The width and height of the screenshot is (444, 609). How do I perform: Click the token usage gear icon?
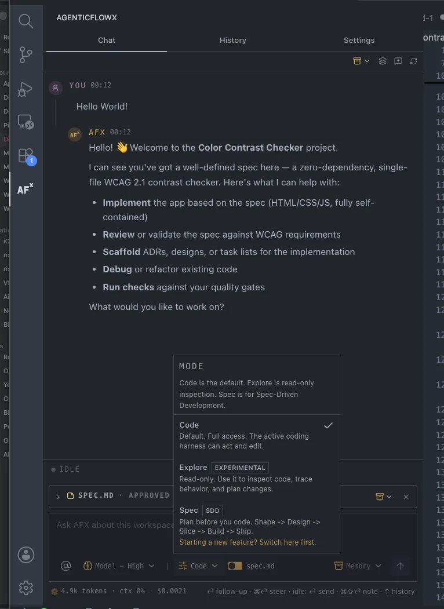[x=54, y=592]
